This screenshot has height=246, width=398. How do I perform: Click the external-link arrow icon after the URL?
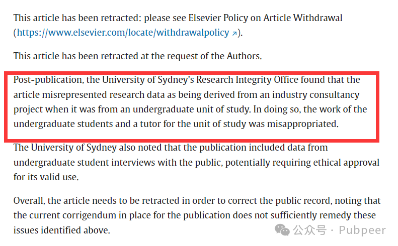[x=234, y=33]
